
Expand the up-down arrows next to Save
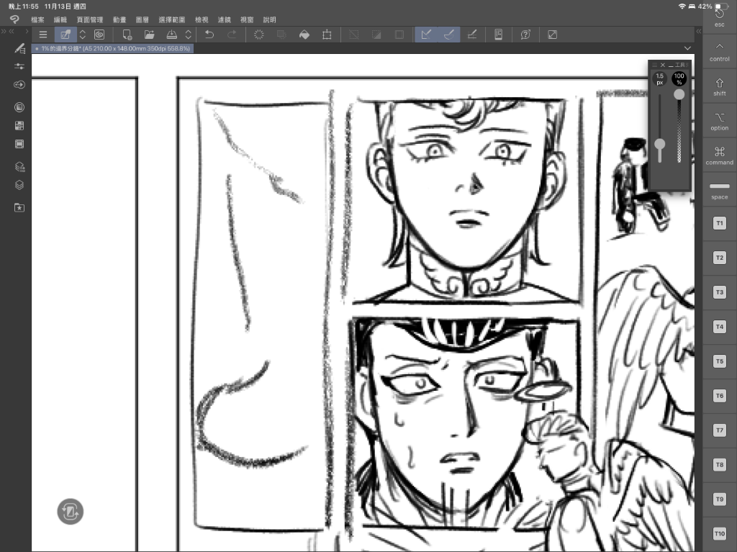point(189,35)
